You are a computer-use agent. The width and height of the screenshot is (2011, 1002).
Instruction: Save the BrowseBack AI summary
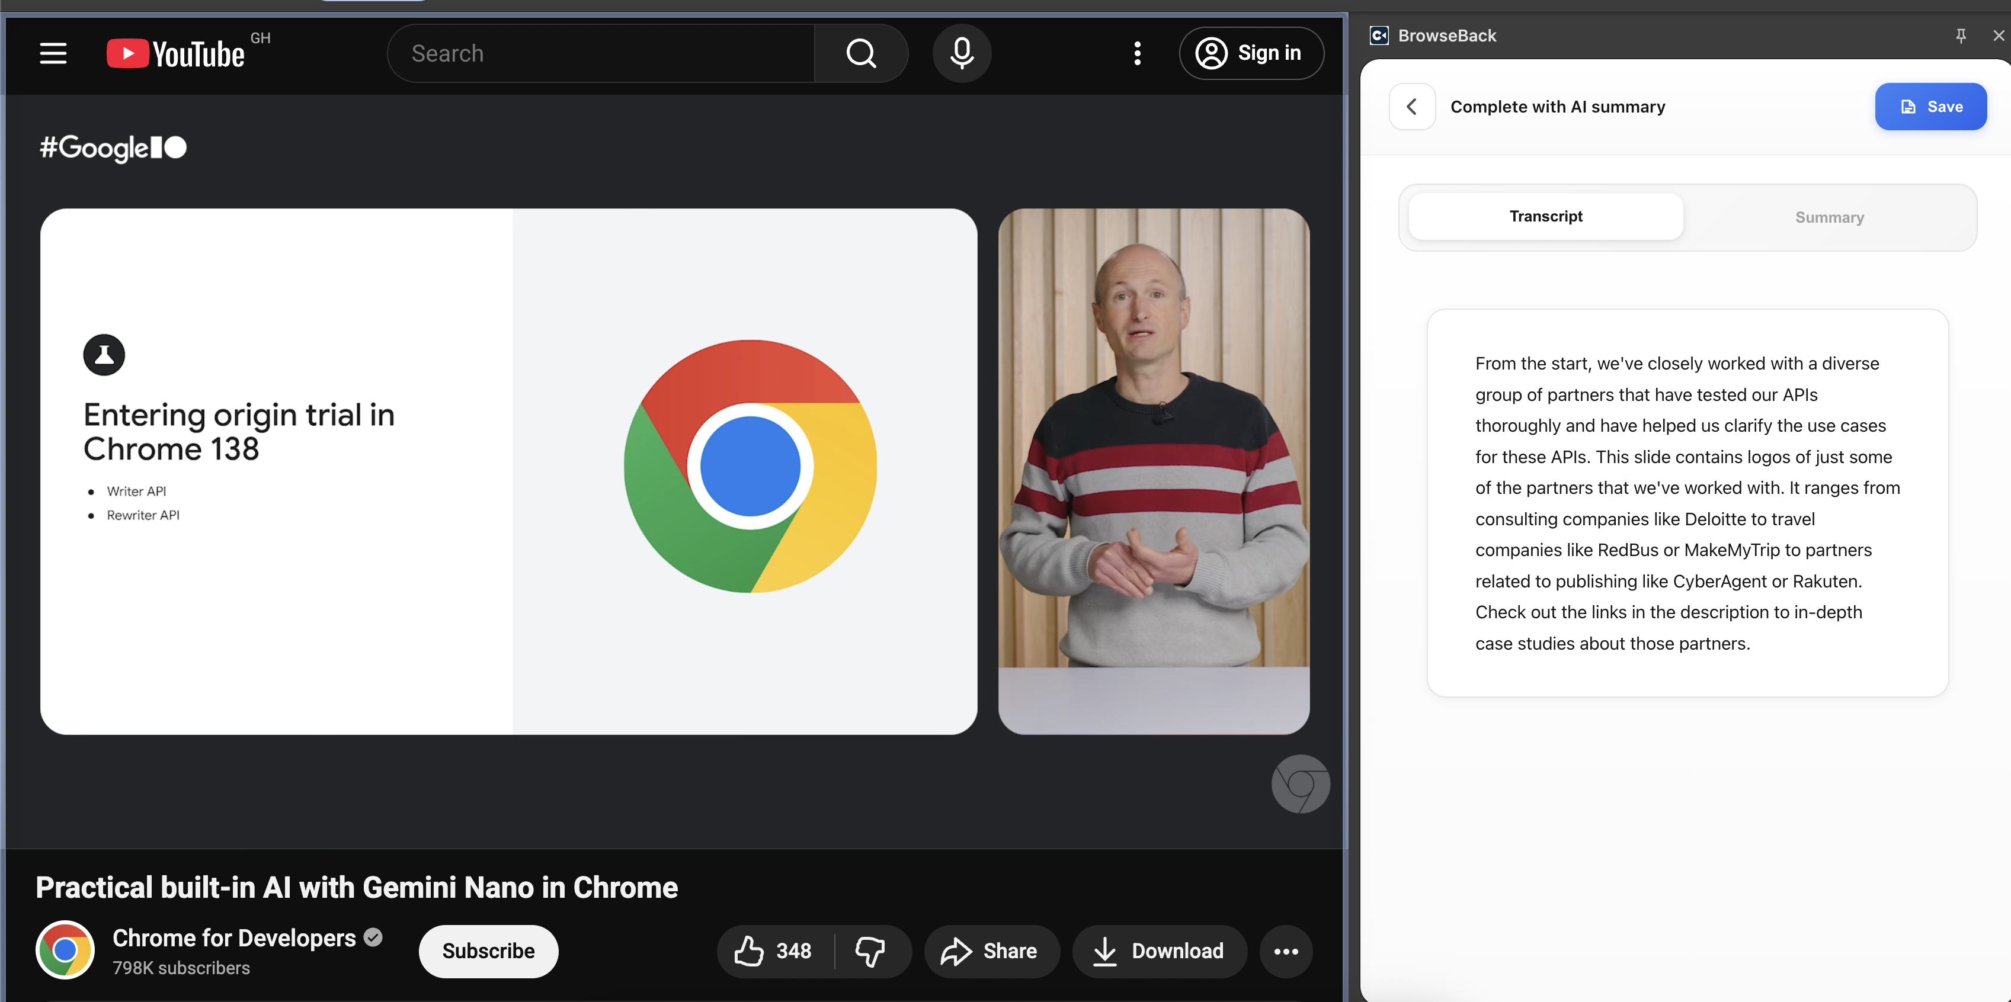1930,107
